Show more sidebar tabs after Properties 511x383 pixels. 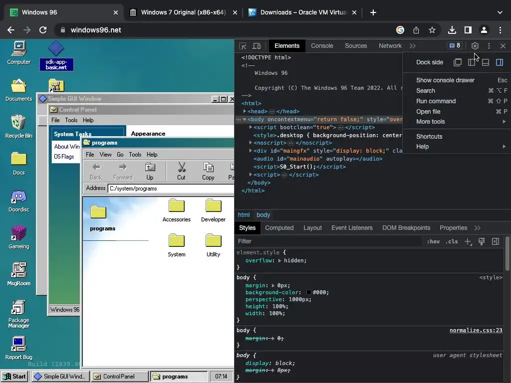[x=478, y=228]
